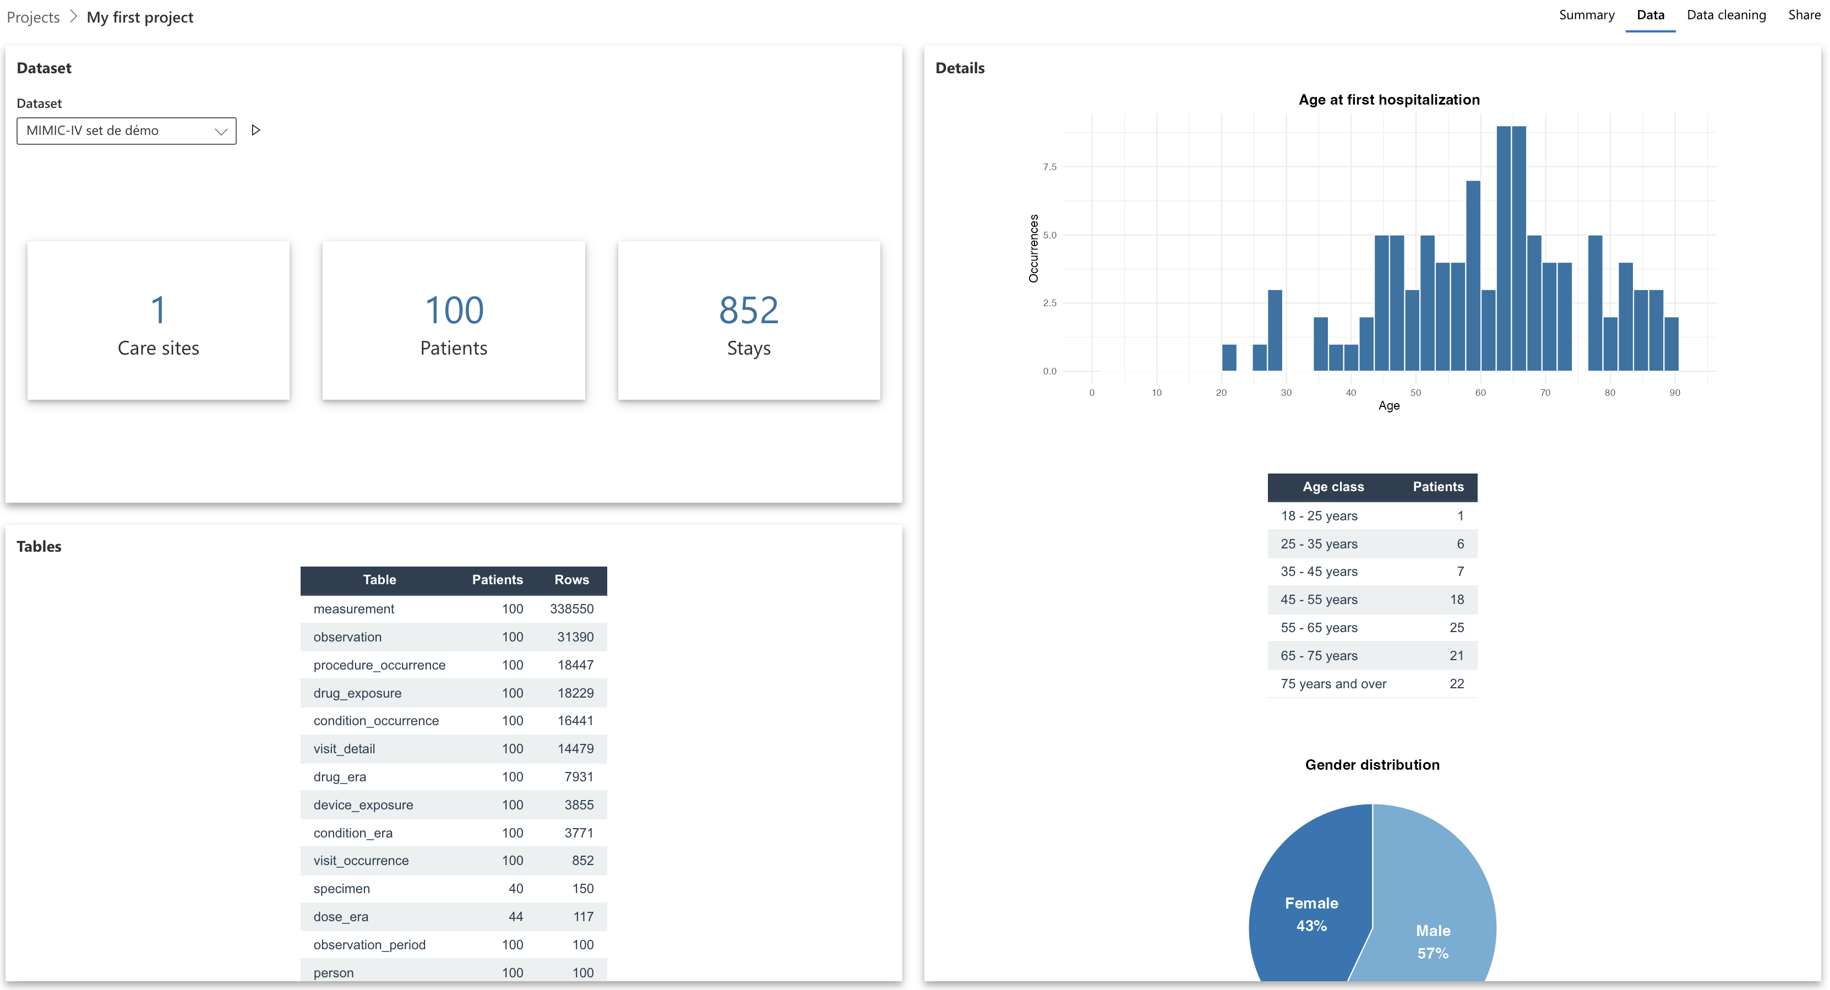
Task: Click the Occurrences y-axis label
Action: [1033, 248]
